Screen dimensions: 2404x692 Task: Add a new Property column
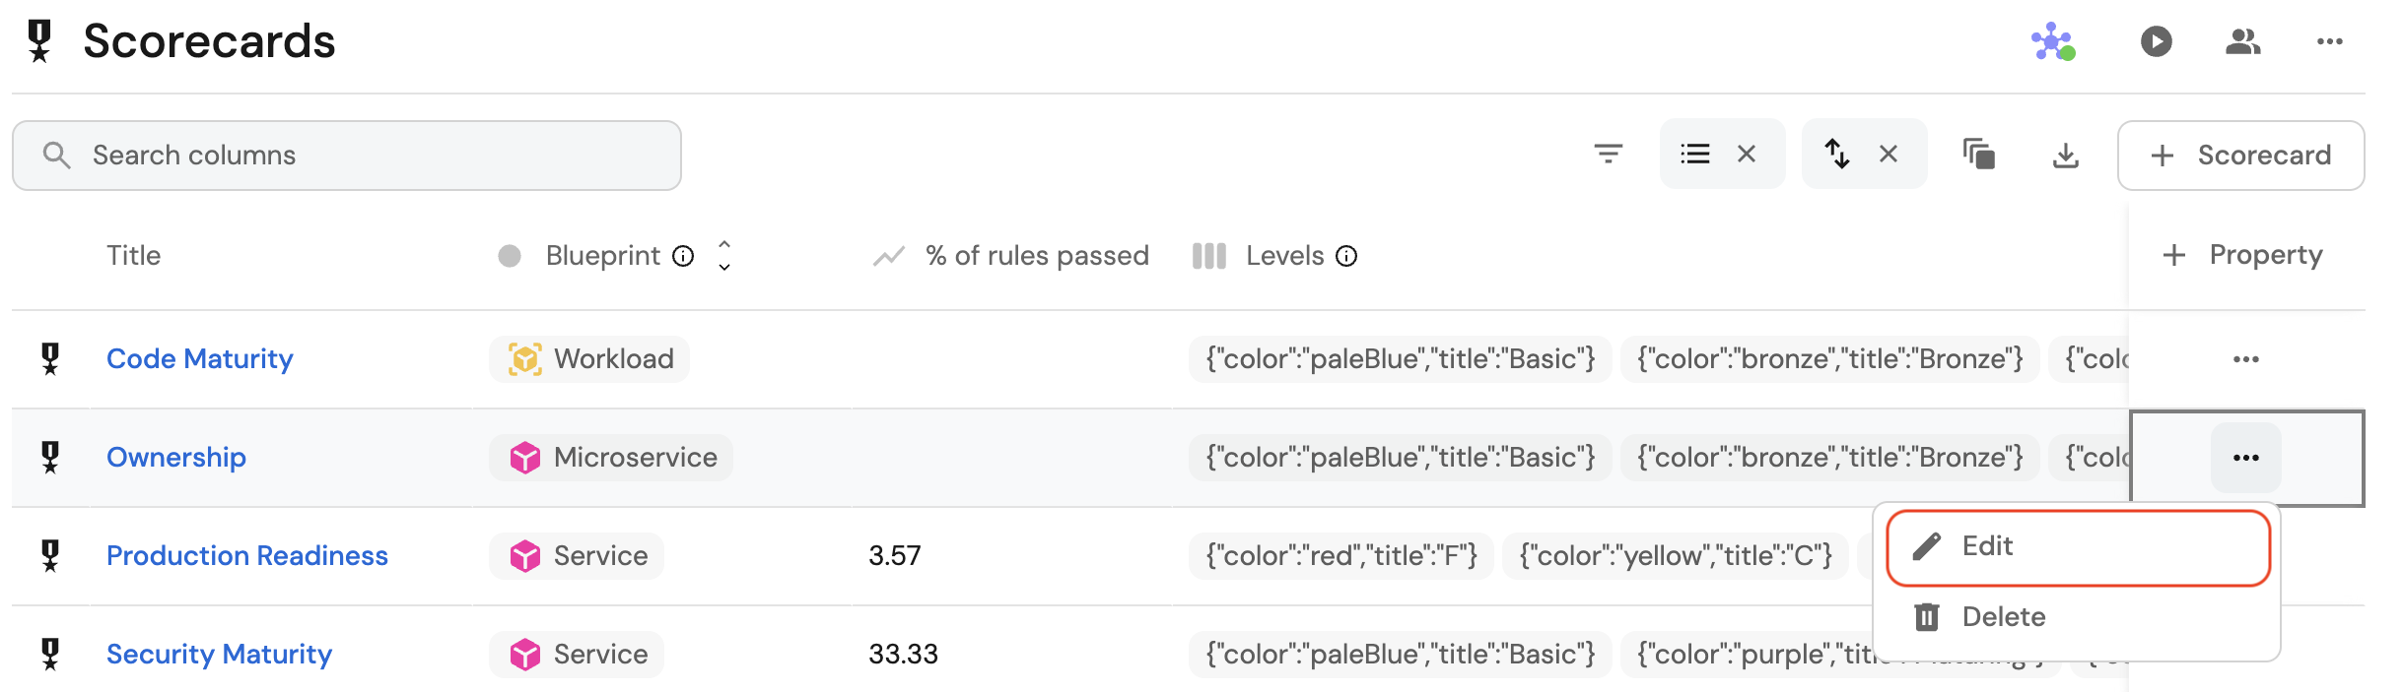click(2242, 255)
